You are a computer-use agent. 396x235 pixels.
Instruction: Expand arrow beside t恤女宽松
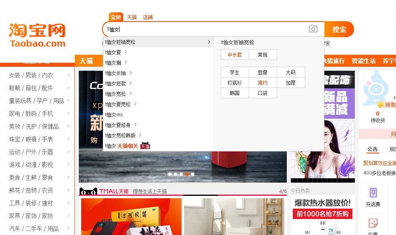[130, 94]
